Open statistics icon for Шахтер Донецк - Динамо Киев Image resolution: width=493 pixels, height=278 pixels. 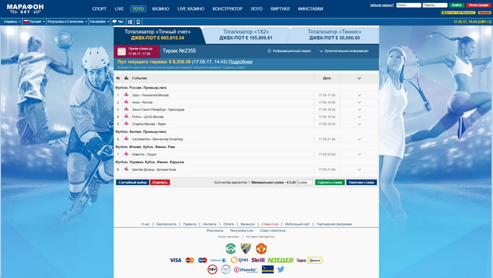[x=126, y=169]
